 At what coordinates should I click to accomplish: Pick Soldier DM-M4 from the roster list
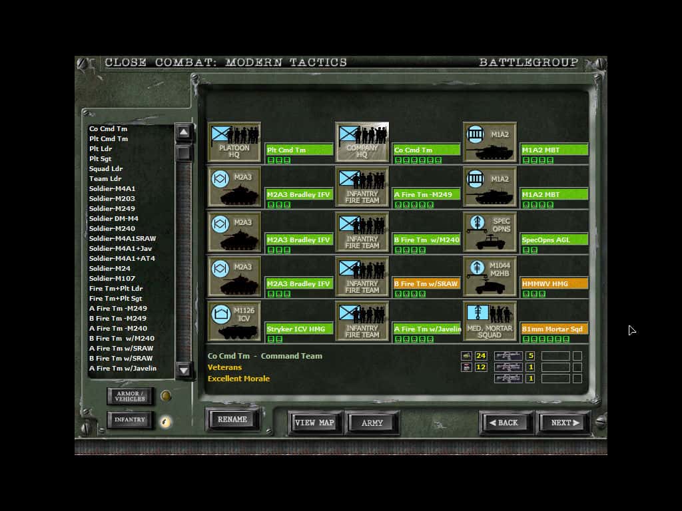[x=113, y=218]
